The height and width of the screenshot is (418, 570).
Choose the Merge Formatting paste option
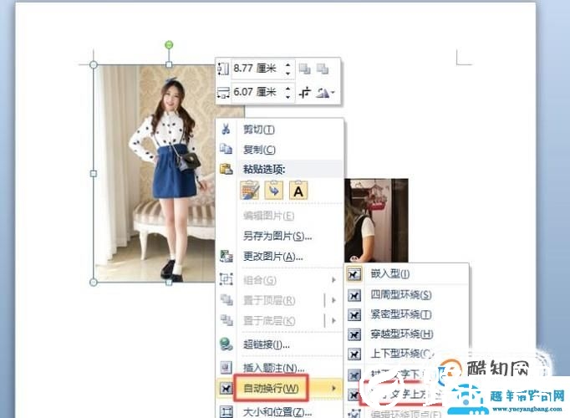pos(274,191)
